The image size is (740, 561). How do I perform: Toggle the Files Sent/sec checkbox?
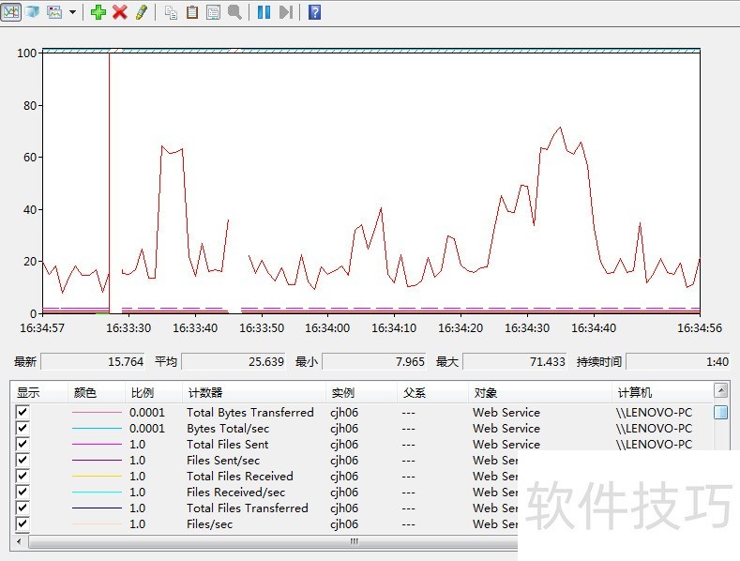(x=23, y=460)
